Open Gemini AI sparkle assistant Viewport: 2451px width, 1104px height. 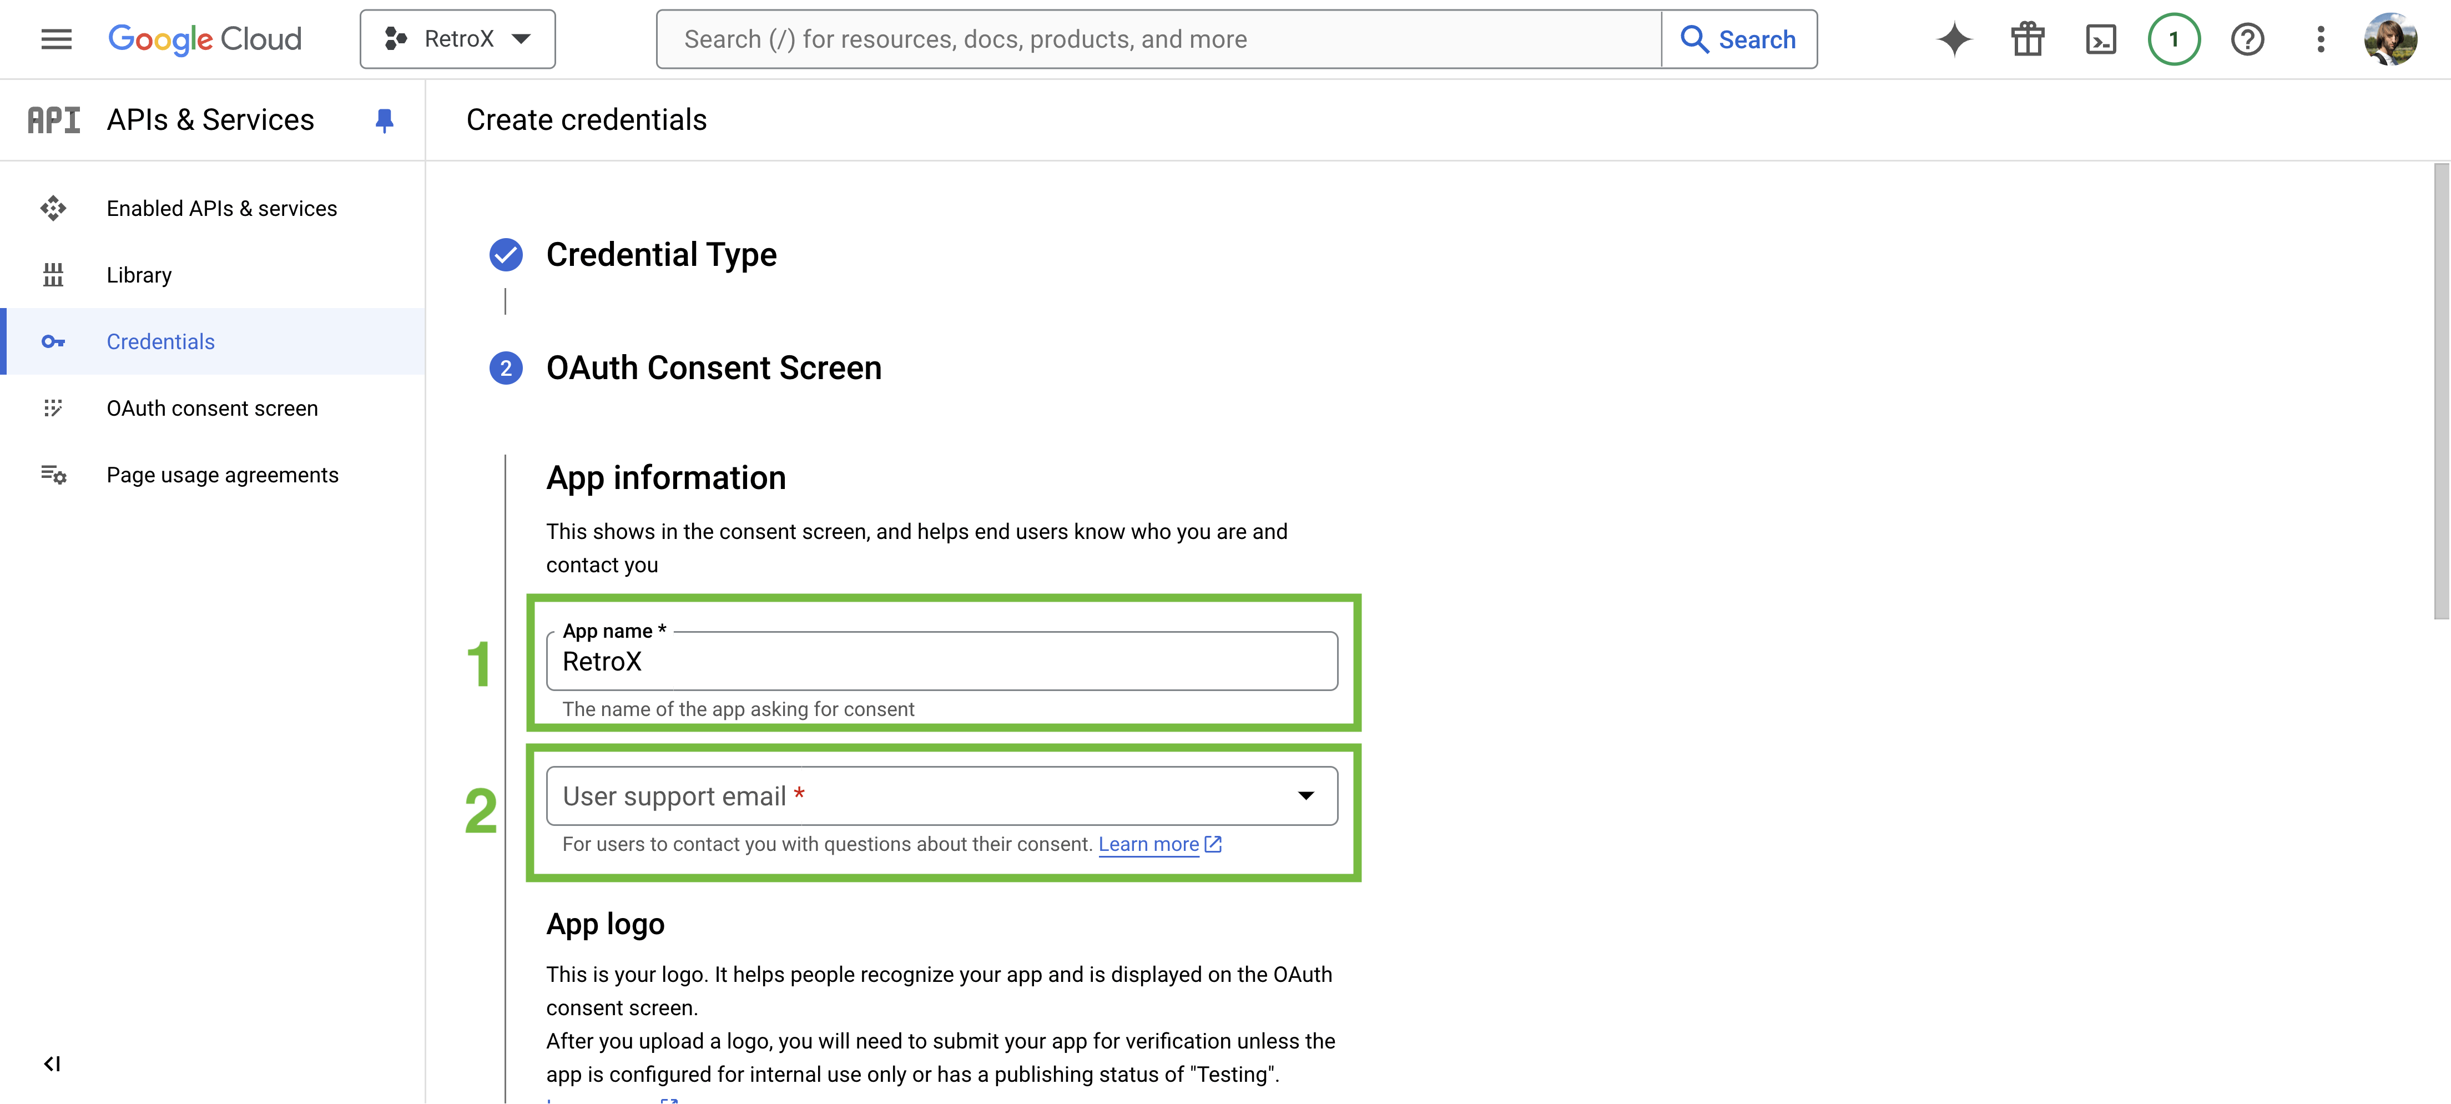coord(1953,39)
